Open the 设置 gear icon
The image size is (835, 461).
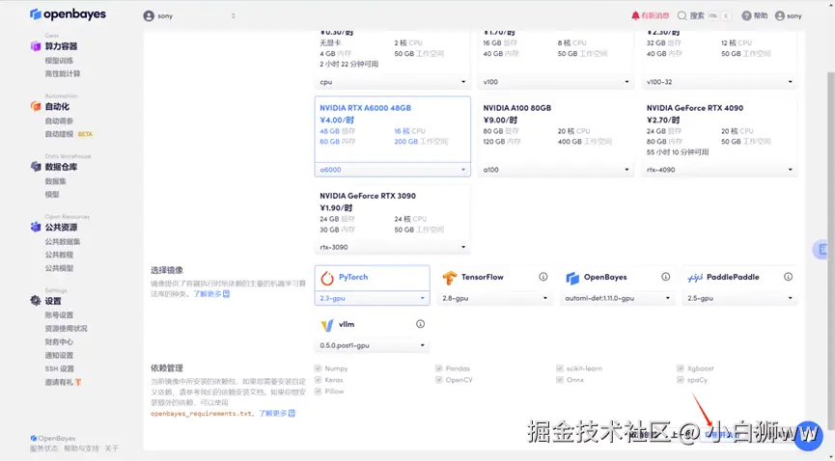pos(35,301)
